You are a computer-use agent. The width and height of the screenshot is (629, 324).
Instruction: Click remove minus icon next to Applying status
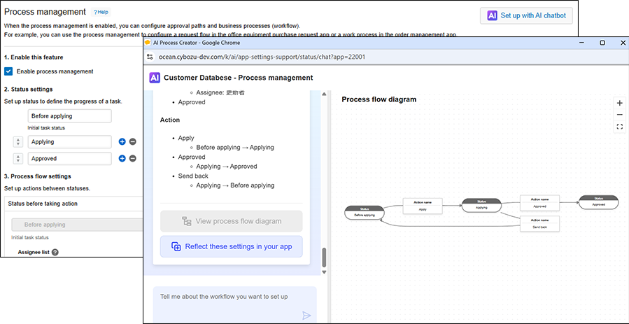133,141
